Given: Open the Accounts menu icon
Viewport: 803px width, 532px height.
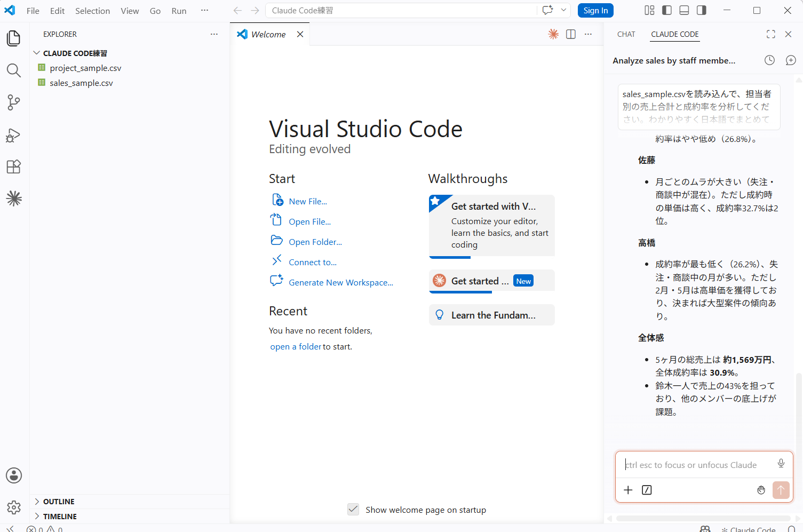Looking at the screenshot, I should coord(14,475).
